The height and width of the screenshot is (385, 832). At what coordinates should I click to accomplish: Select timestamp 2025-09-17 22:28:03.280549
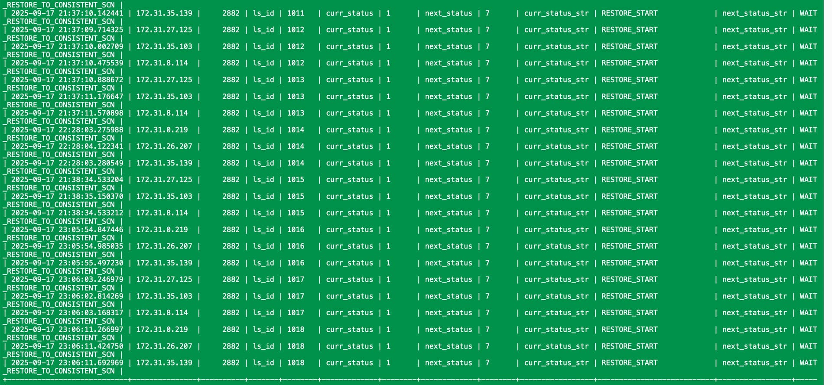(x=67, y=163)
